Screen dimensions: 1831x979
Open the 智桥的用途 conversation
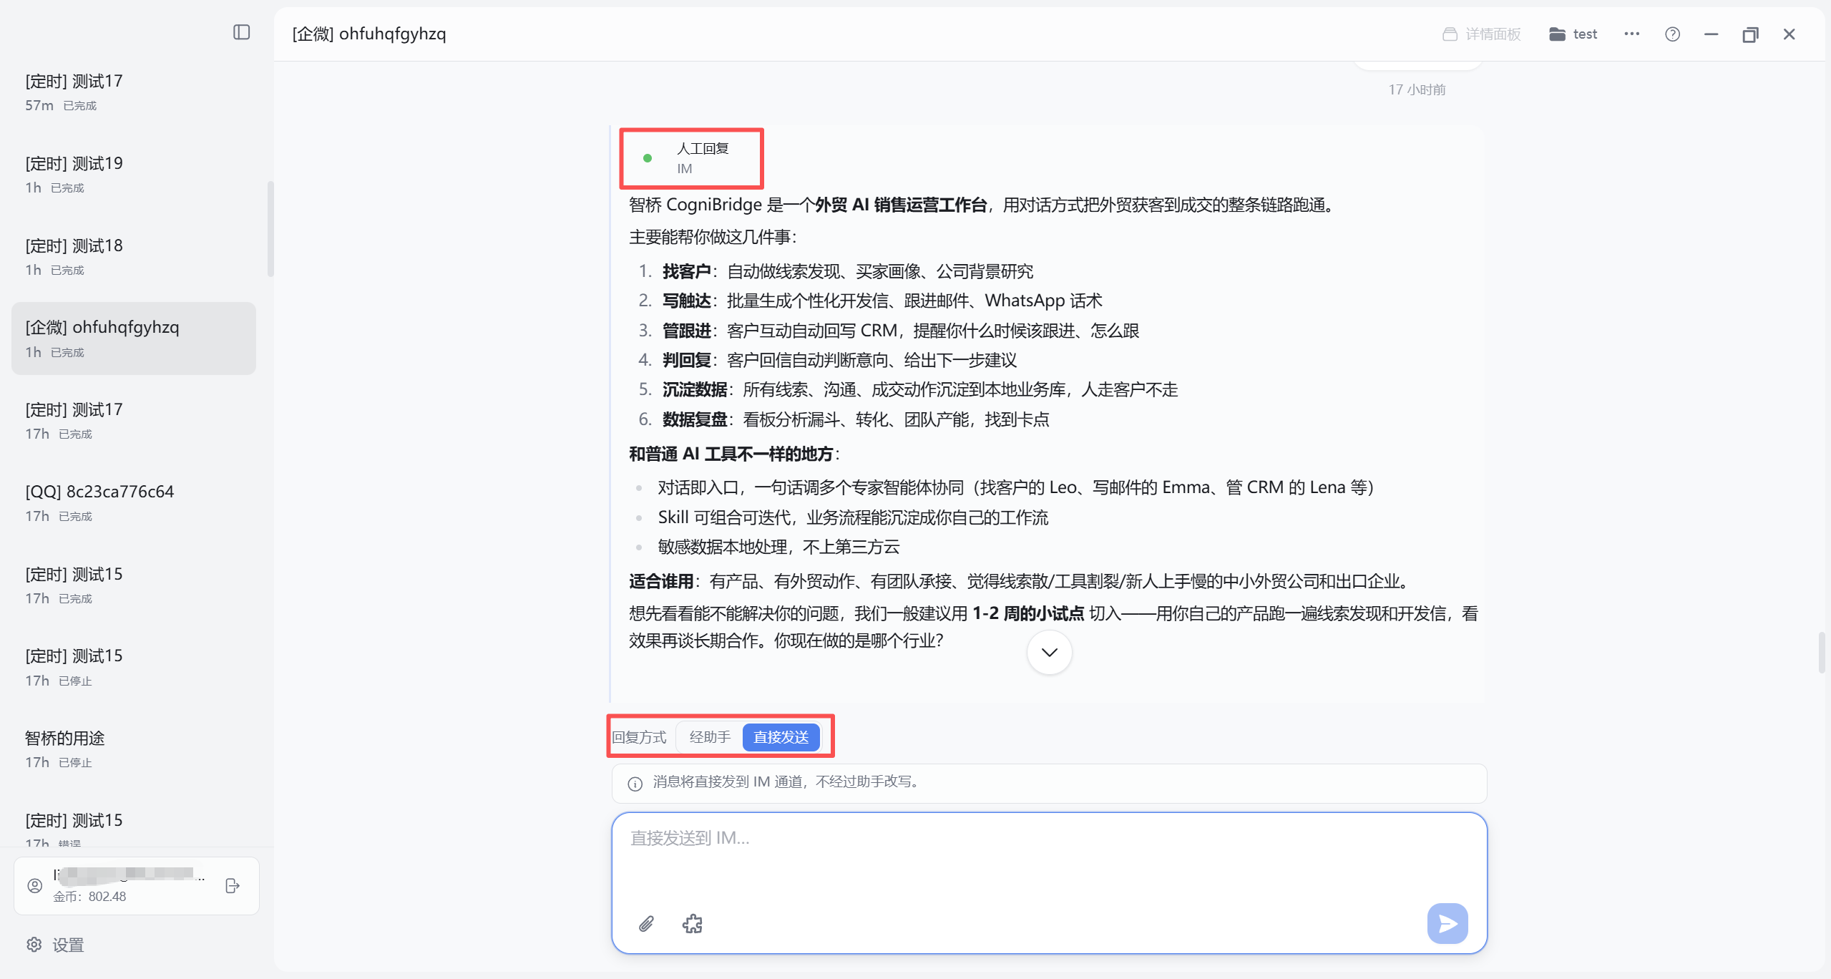[x=134, y=749]
